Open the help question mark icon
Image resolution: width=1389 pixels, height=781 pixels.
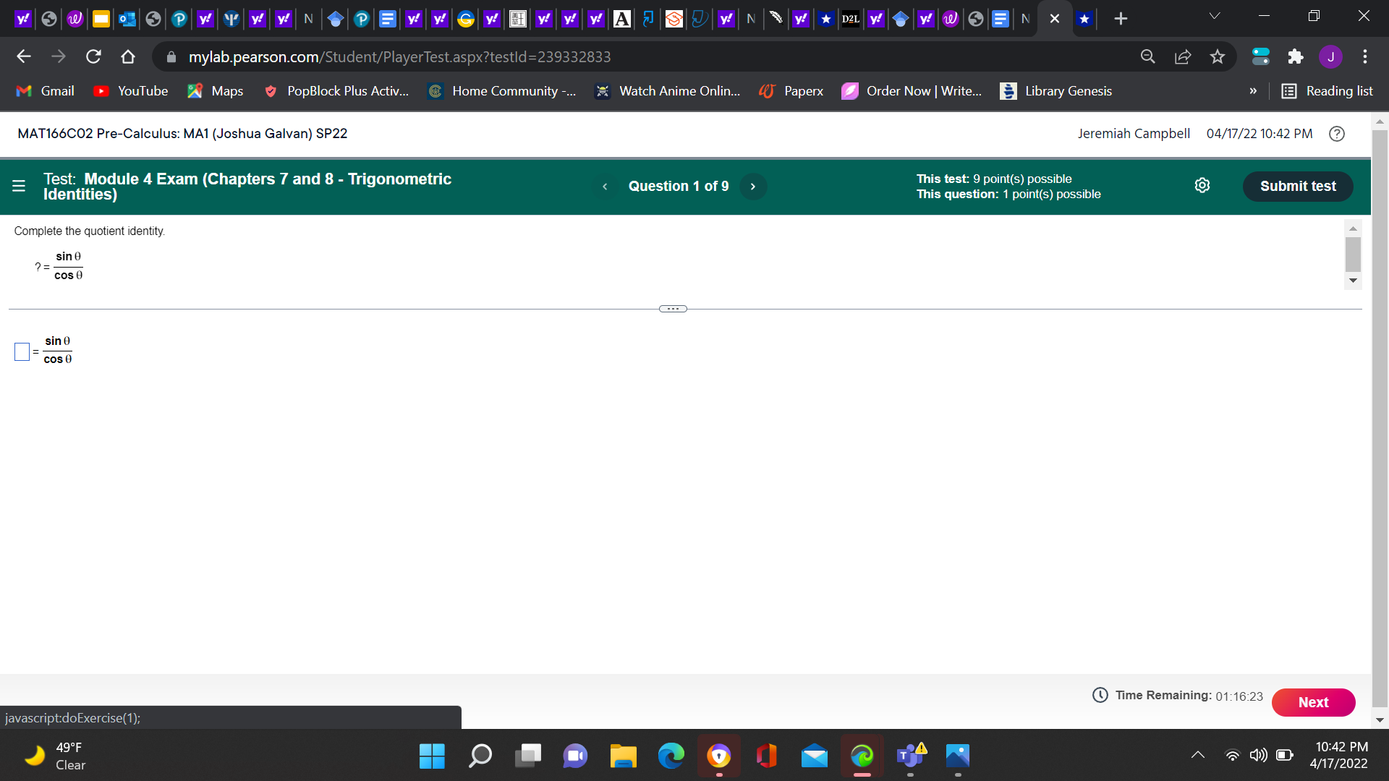1336,134
